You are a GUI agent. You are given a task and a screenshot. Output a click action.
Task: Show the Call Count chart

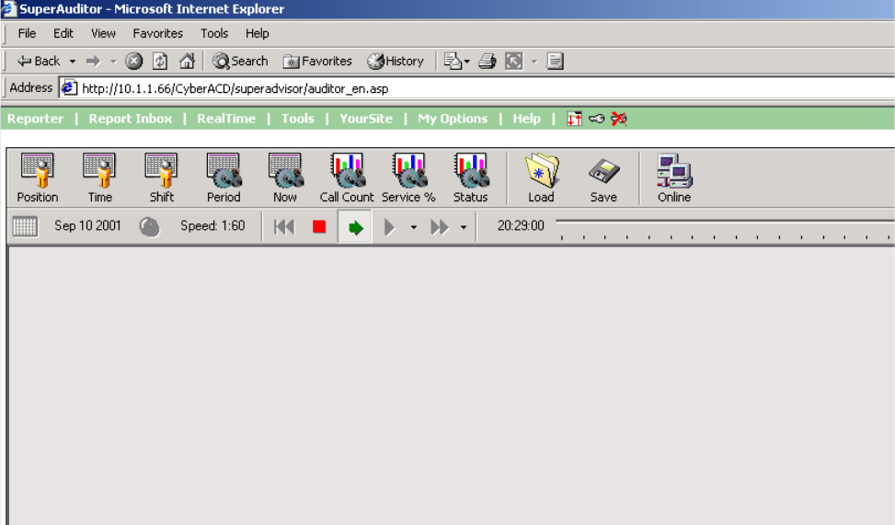coord(347,177)
